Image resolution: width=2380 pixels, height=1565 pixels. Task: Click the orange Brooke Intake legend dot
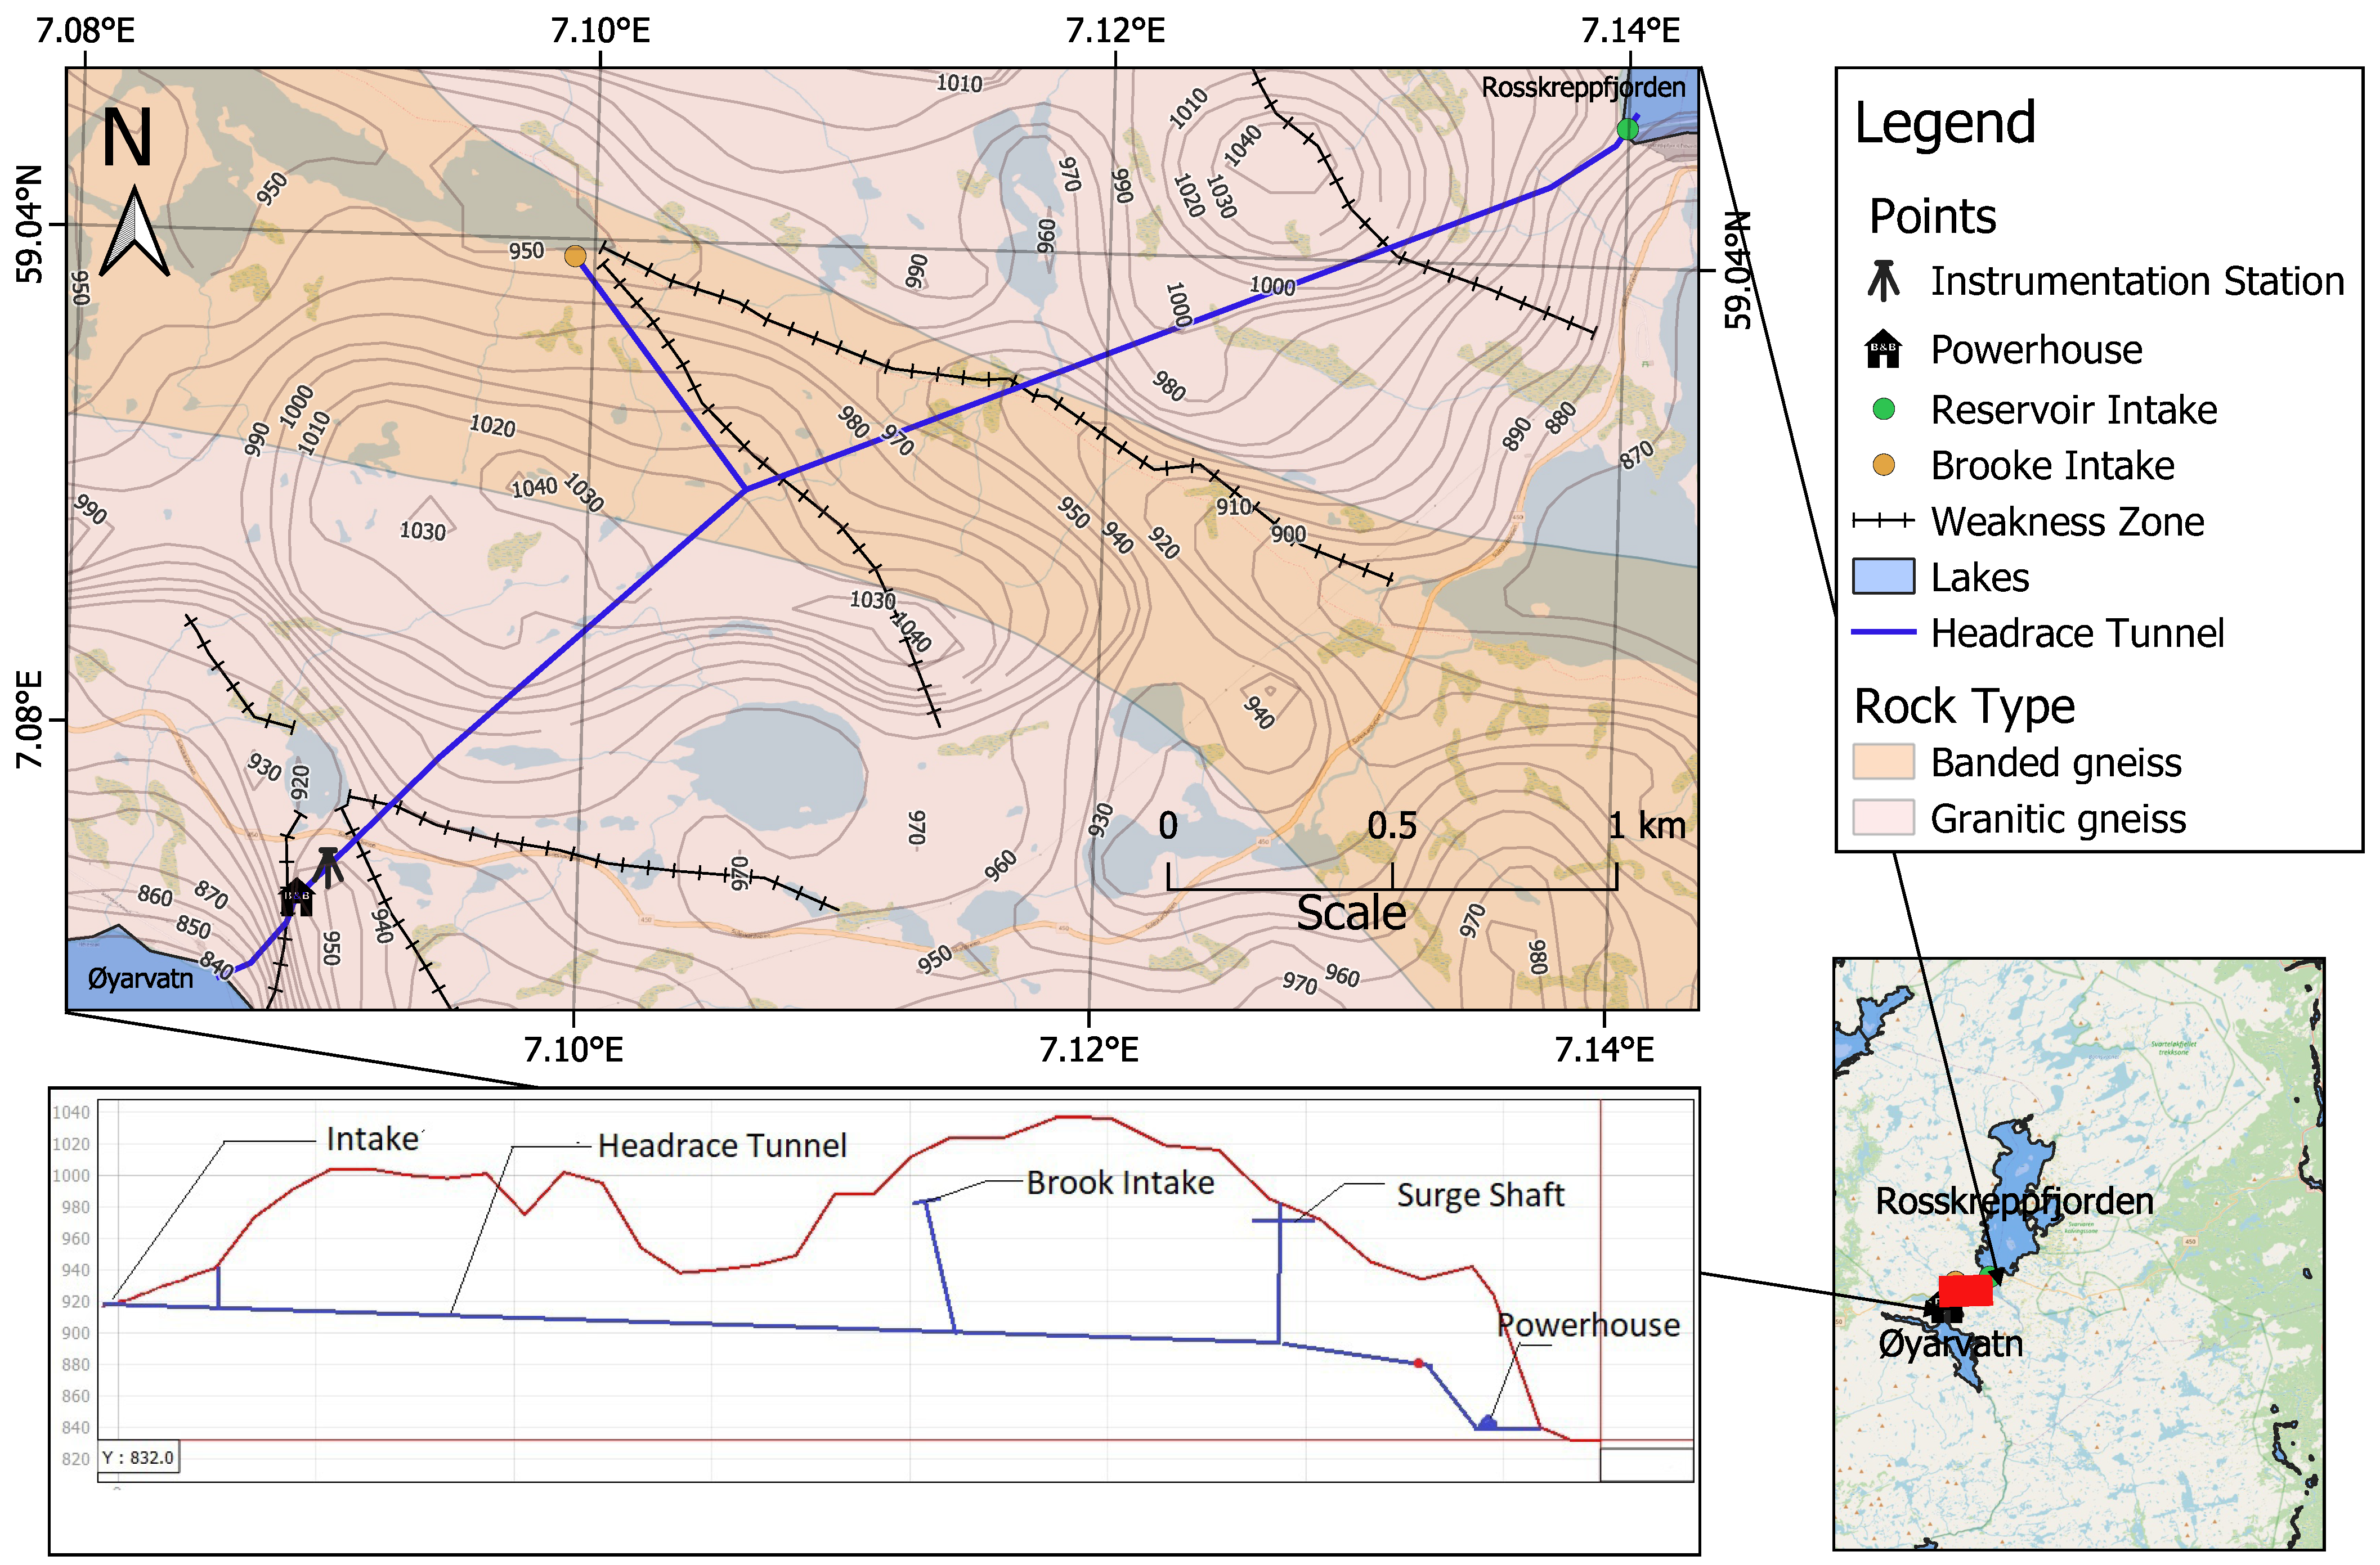(1883, 465)
